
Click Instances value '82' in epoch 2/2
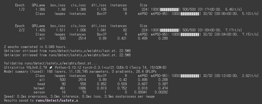point(125,30)
